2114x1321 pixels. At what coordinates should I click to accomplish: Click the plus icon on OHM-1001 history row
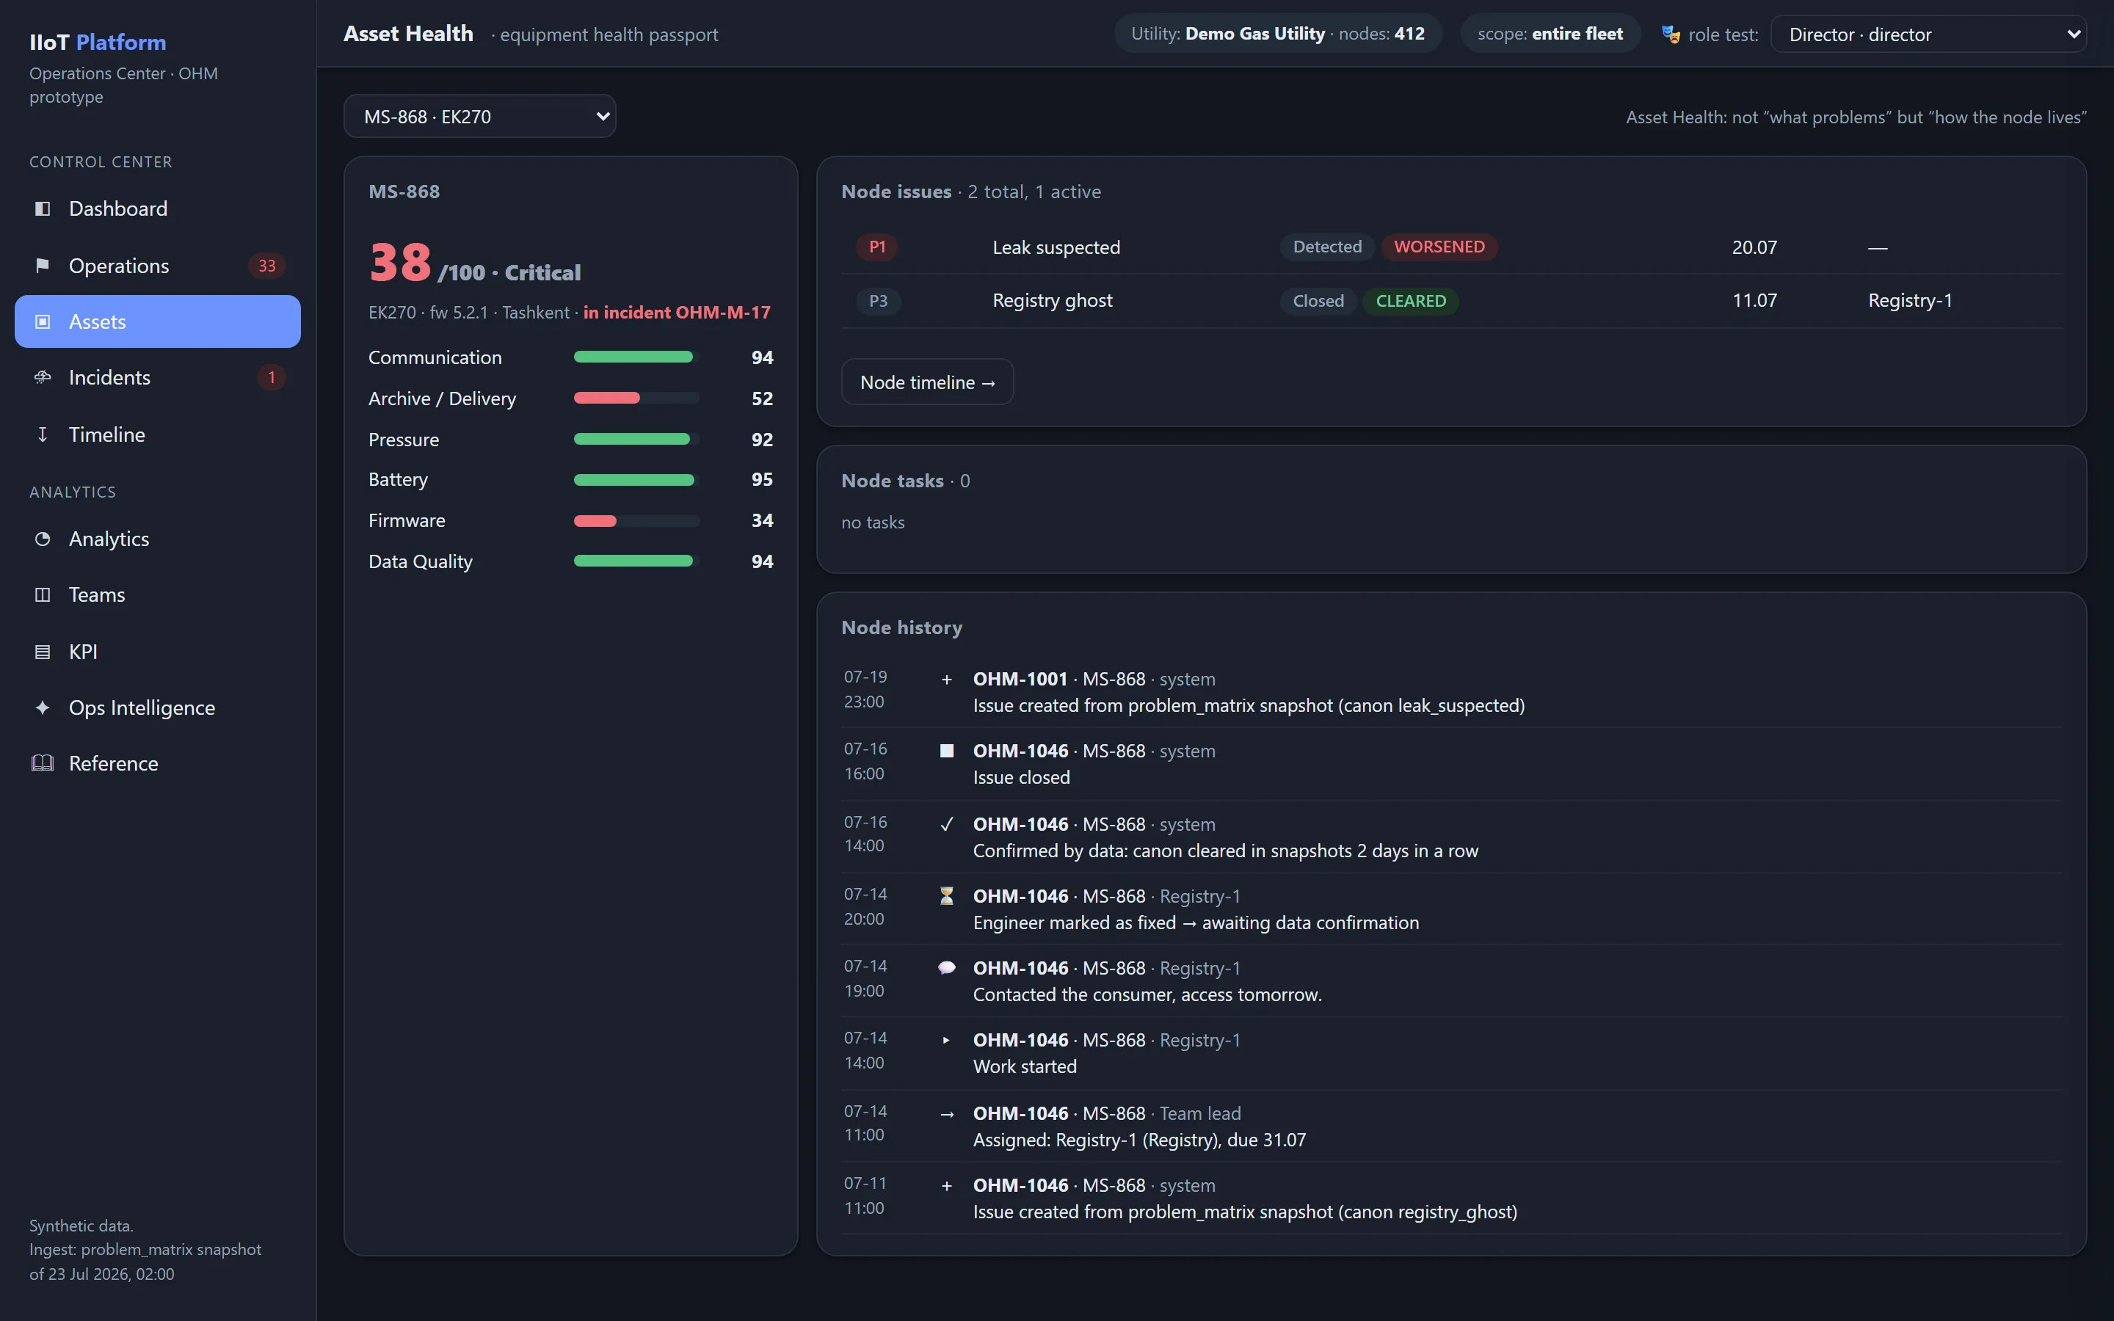[x=946, y=680]
